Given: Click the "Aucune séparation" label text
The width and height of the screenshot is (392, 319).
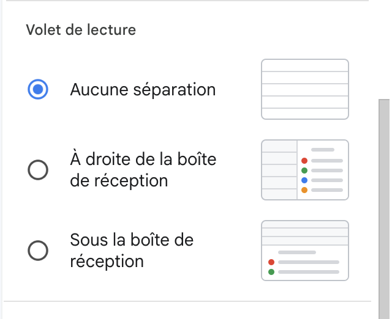Looking at the screenshot, I should (x=143, y=90).
